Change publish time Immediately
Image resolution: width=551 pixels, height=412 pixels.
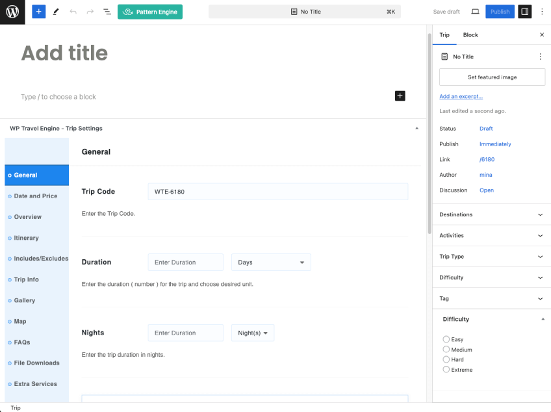pos(495,144)
